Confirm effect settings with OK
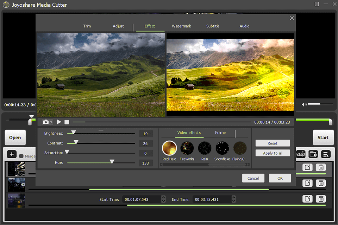Viewport: 338px width, 225px height. (x=280, y=178)
